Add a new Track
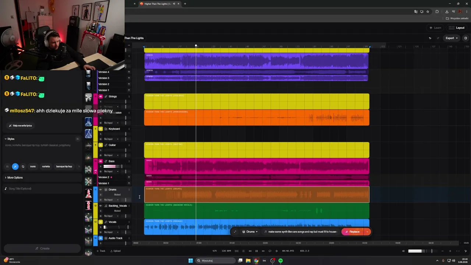Viewport: 471px width, 265px height. (101, 251)
